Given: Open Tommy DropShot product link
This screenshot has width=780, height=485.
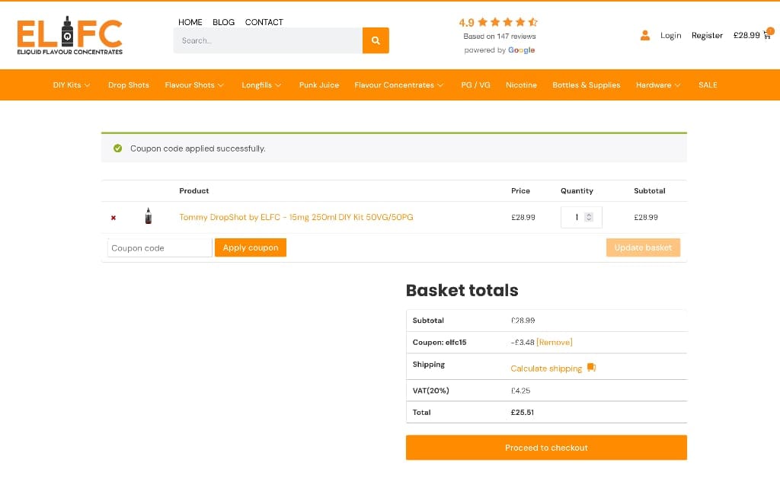Looking at the screenshot, I should click(296, 217).
